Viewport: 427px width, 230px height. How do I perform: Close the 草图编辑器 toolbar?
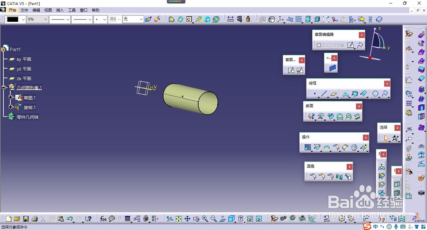coord(362,35)
